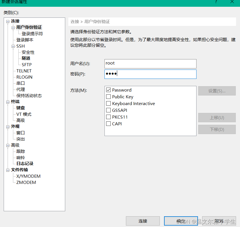Select the 外观 tree item
240x227 pixels.
click(x=15, y=126)
